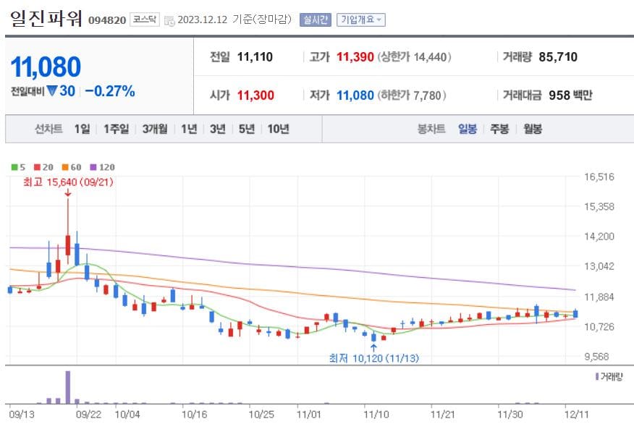Click the 12/11 date axis label

click(577, 415)
